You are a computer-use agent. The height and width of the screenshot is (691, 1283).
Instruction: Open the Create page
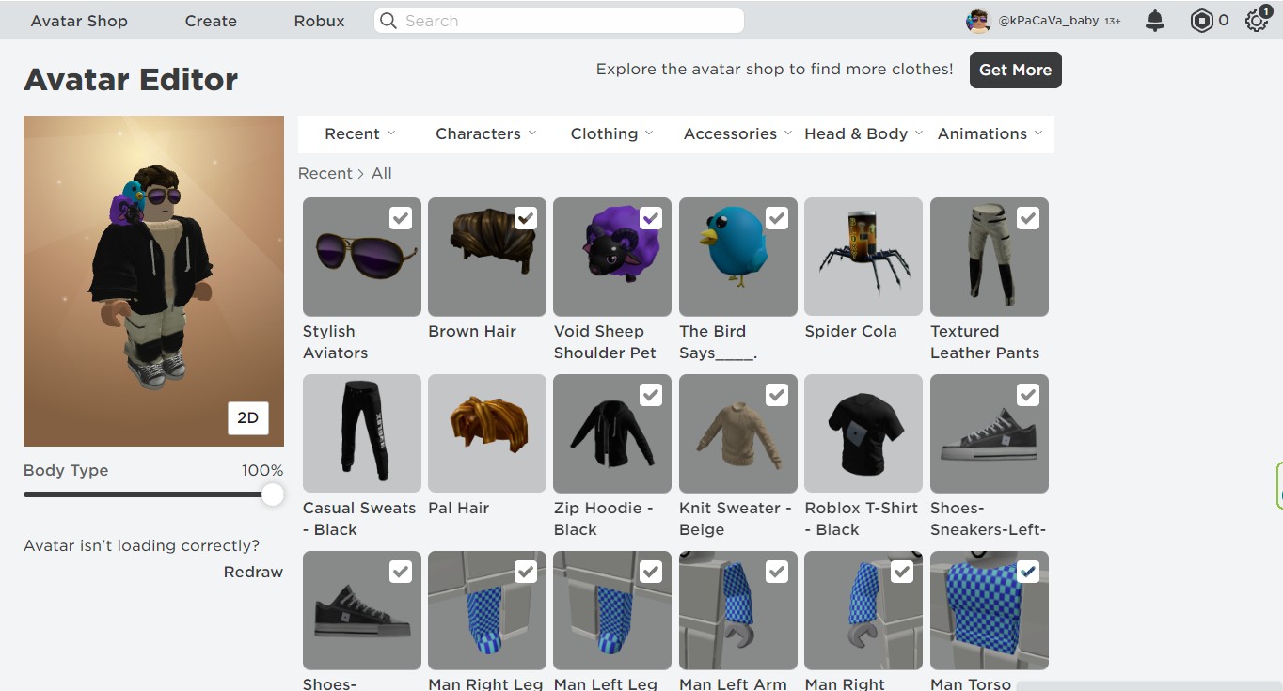[x=211, y=21]
